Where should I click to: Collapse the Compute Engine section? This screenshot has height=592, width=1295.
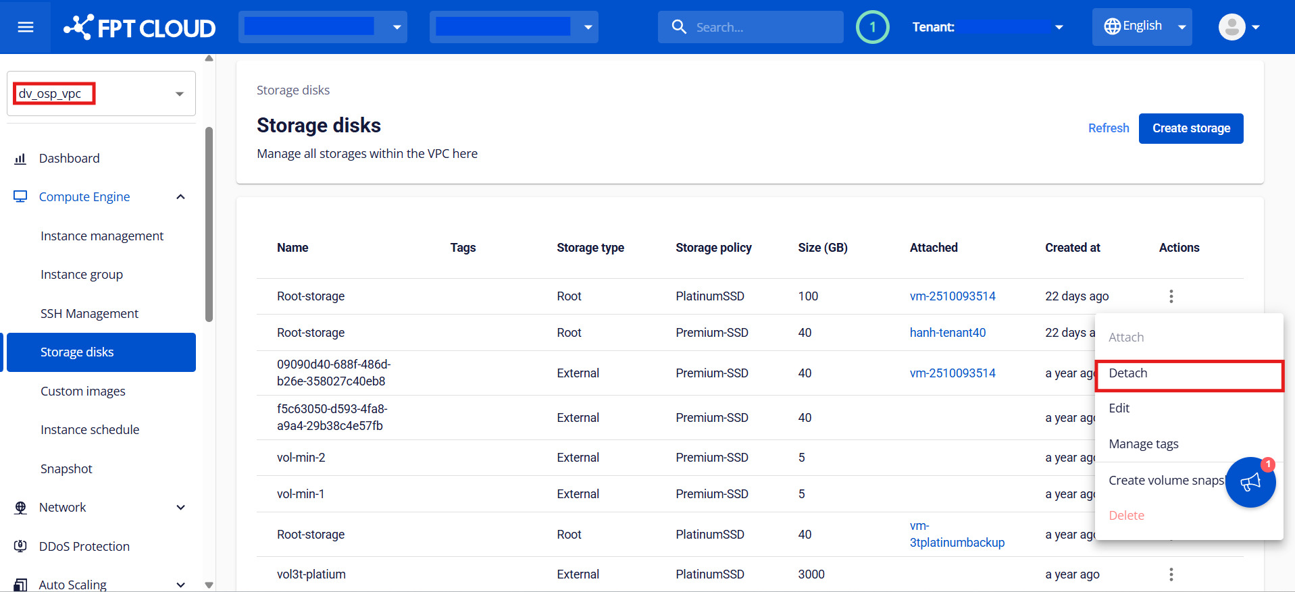pyautogui.click(x=180, y=197)
